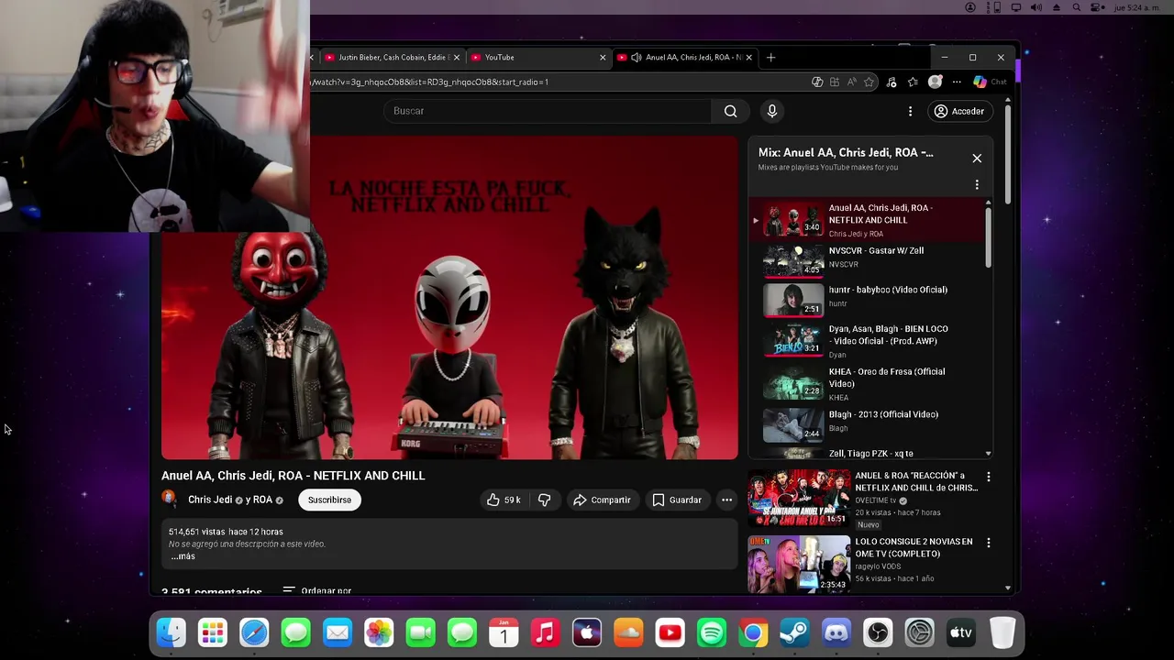Click the volume icon in menu bar
Viewport: 1174px width, 660px height.
[x=1036, y=7]
